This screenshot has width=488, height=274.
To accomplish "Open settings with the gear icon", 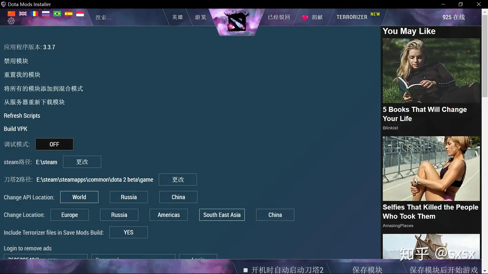I will [11, 21].
